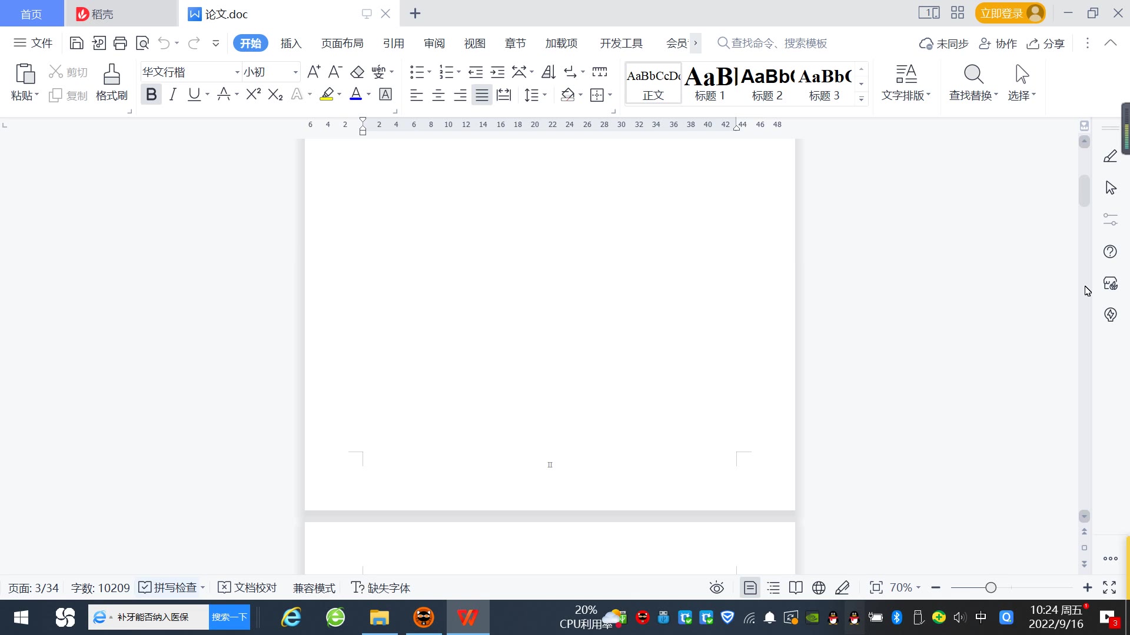Viewport: 1130px width, 635px height.
Task: Click the command search box 查找命令
Action: [772, 43]
